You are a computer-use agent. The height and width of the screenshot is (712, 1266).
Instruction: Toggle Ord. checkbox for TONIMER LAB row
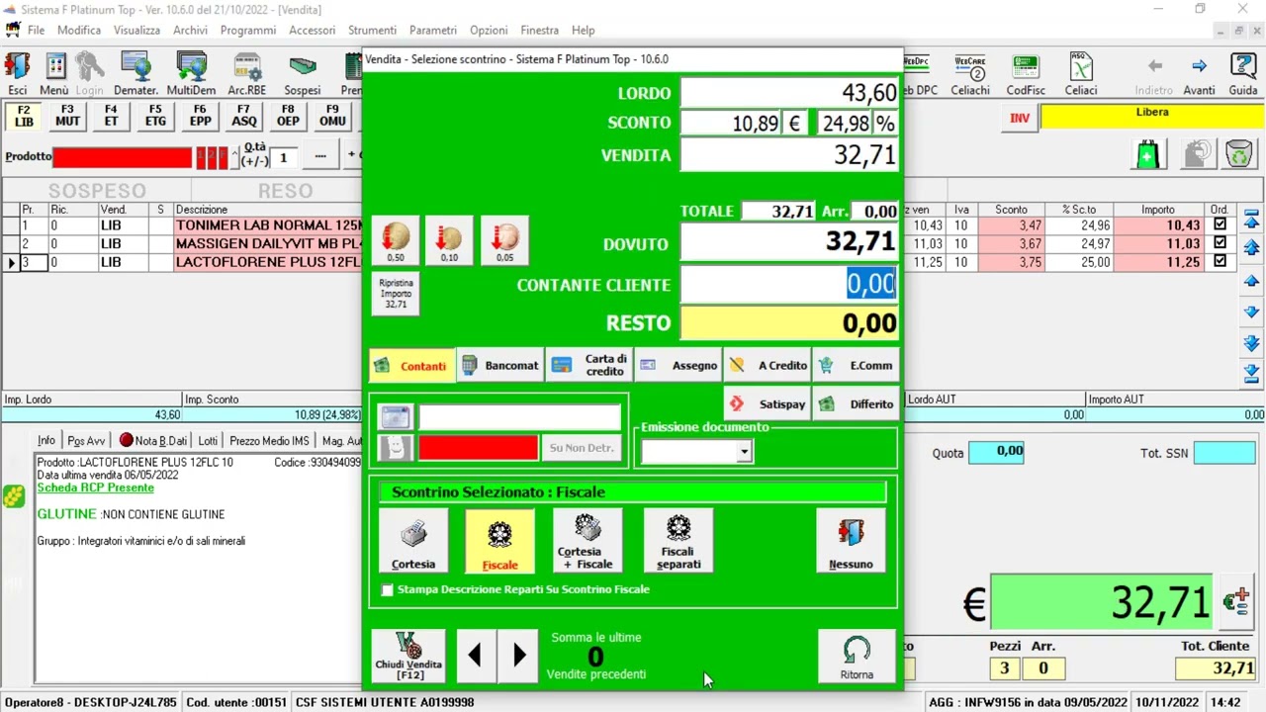coord(1220,224)
